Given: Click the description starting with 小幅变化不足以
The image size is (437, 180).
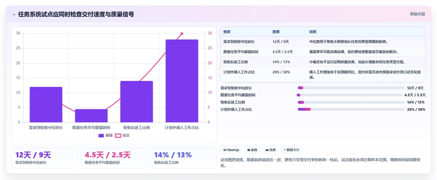Looking at the screenshot, I should pyautogui.click(x=357, y=62).
